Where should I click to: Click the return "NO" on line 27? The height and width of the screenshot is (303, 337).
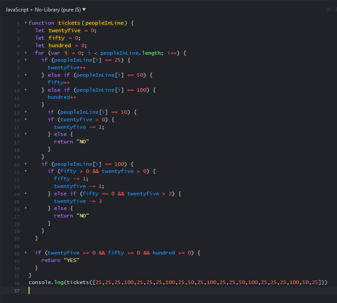pyautogui.click(x=71, y=216)
